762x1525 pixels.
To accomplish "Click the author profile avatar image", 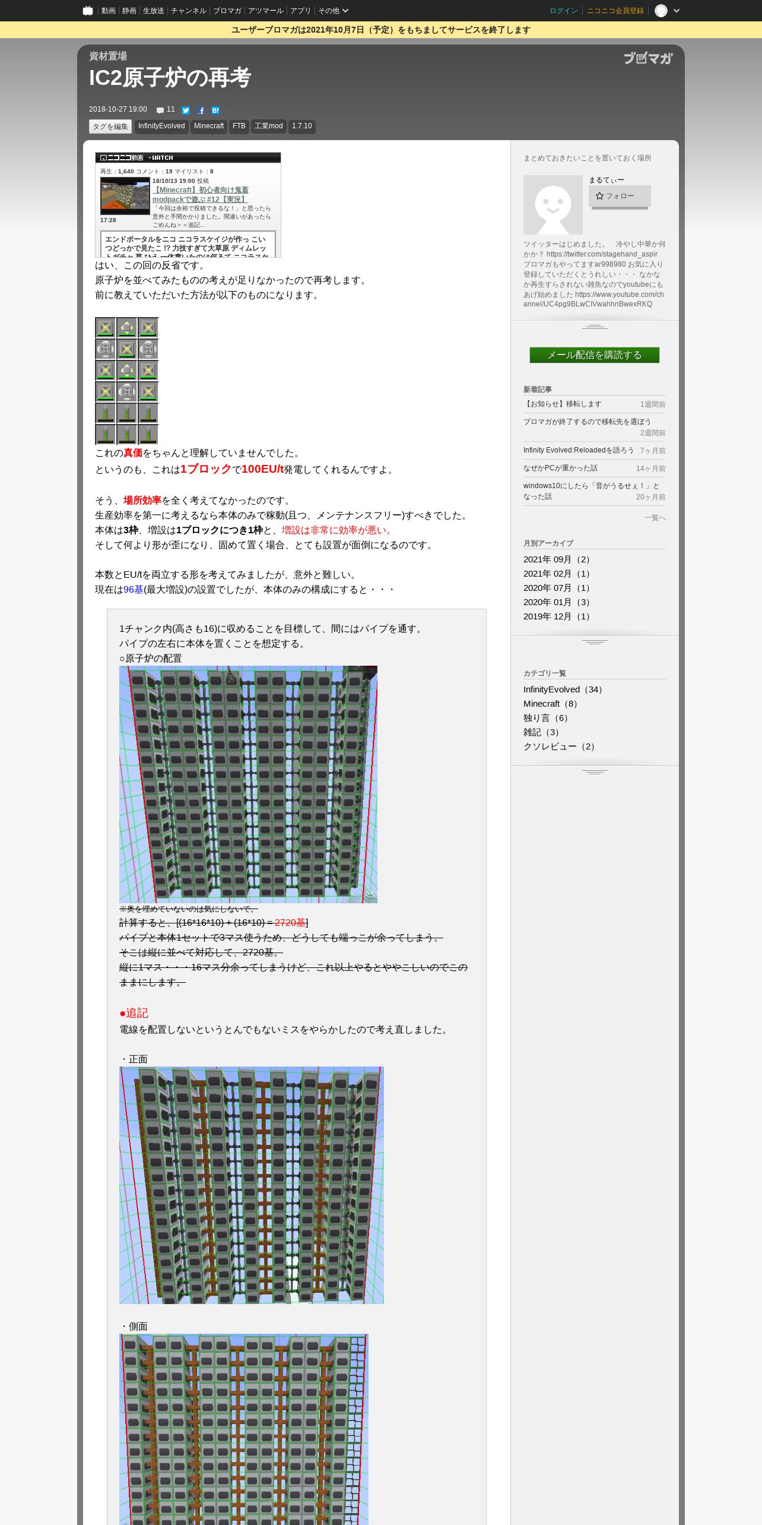I will [553, 205].
